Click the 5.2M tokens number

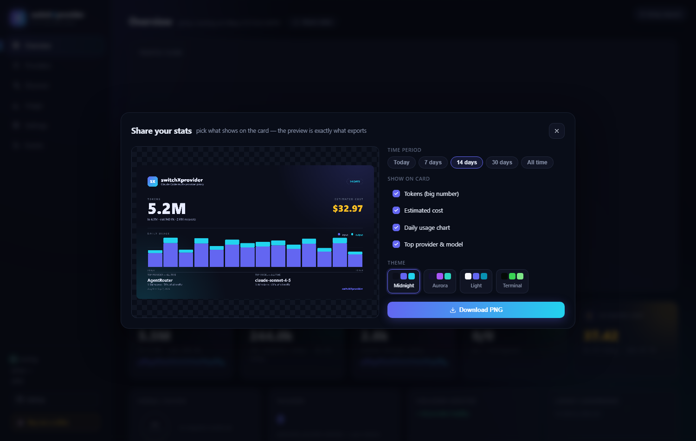click(167, 209)
